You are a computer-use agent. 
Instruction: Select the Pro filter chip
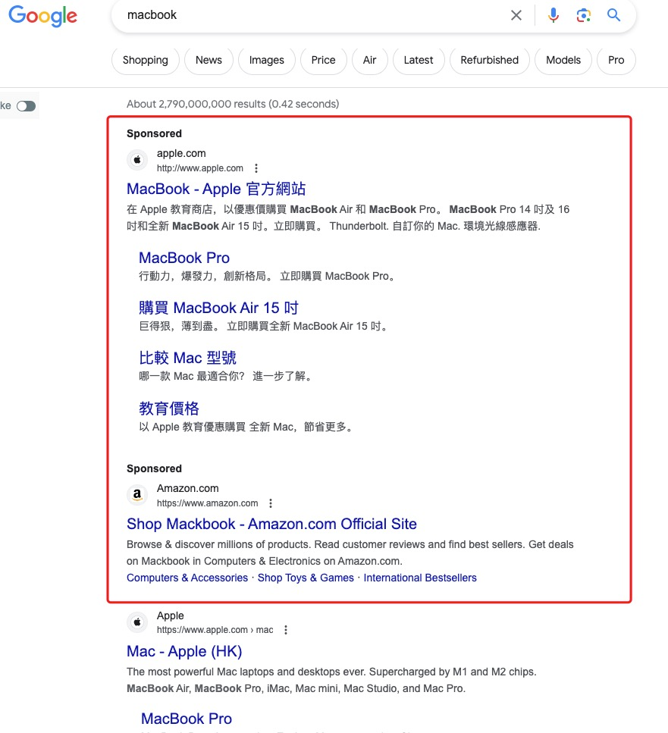616,61
